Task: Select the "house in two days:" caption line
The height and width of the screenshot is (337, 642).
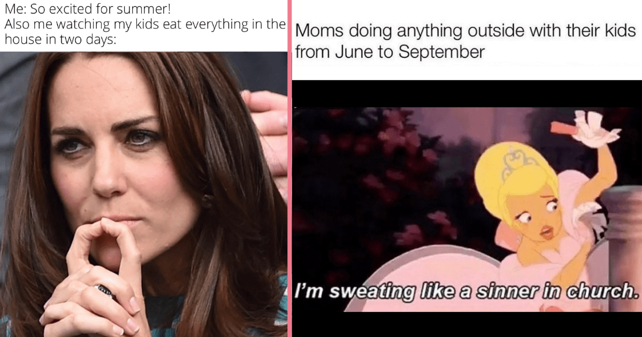Action: 60,39
